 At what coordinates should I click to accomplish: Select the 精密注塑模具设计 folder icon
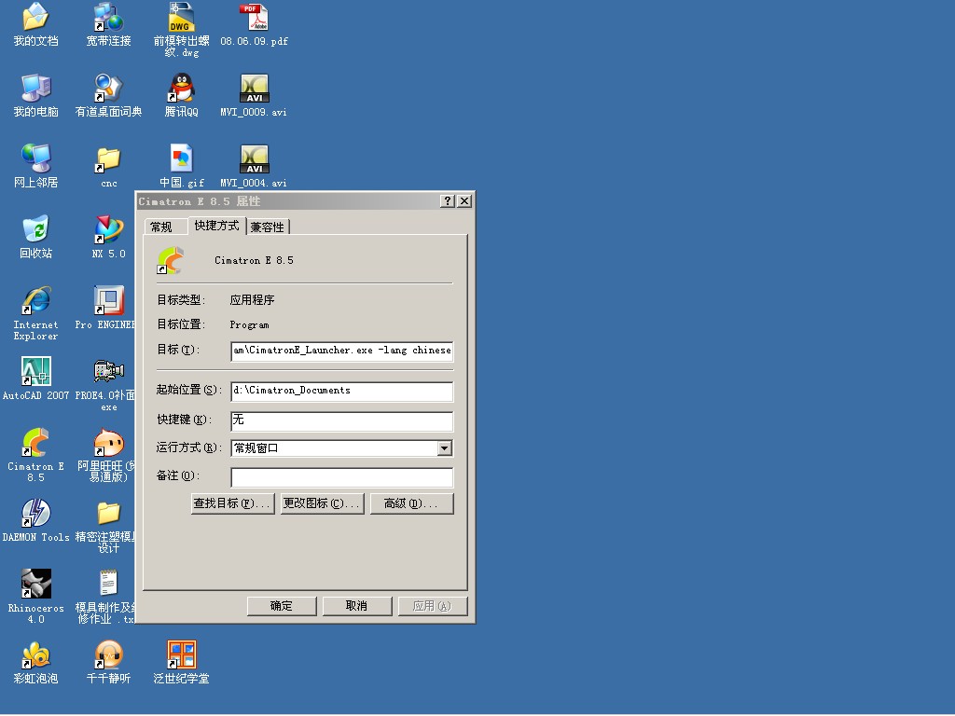point(108,514)
